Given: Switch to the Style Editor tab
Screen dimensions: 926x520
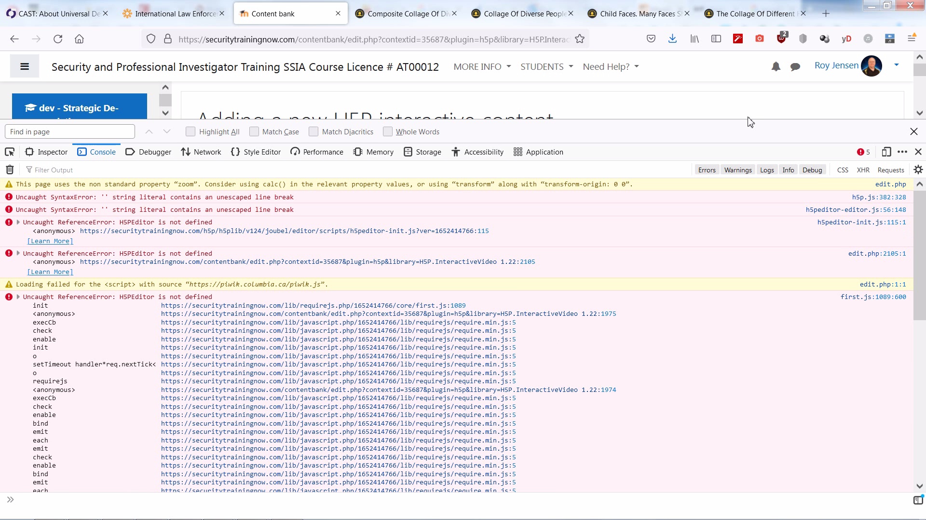Looking at the screenshot, I should (x=256, y=152).
